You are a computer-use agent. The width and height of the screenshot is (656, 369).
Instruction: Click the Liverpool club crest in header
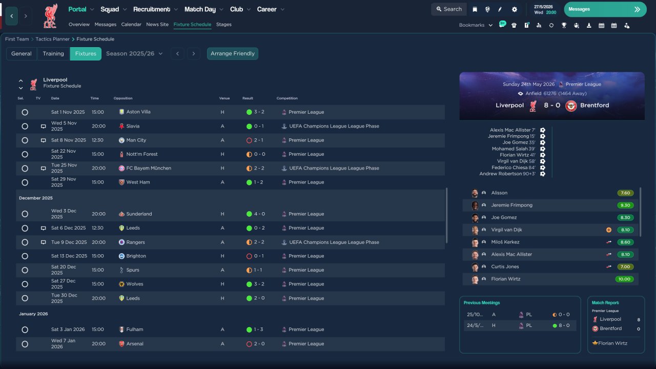point(50,15)
